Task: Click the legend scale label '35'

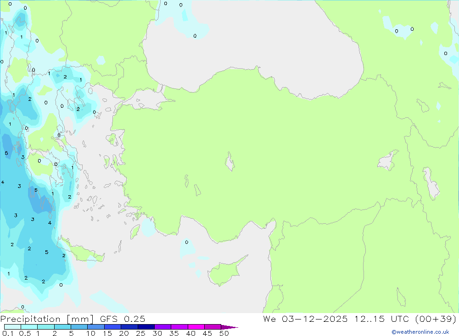Action: tap(174, 333)
